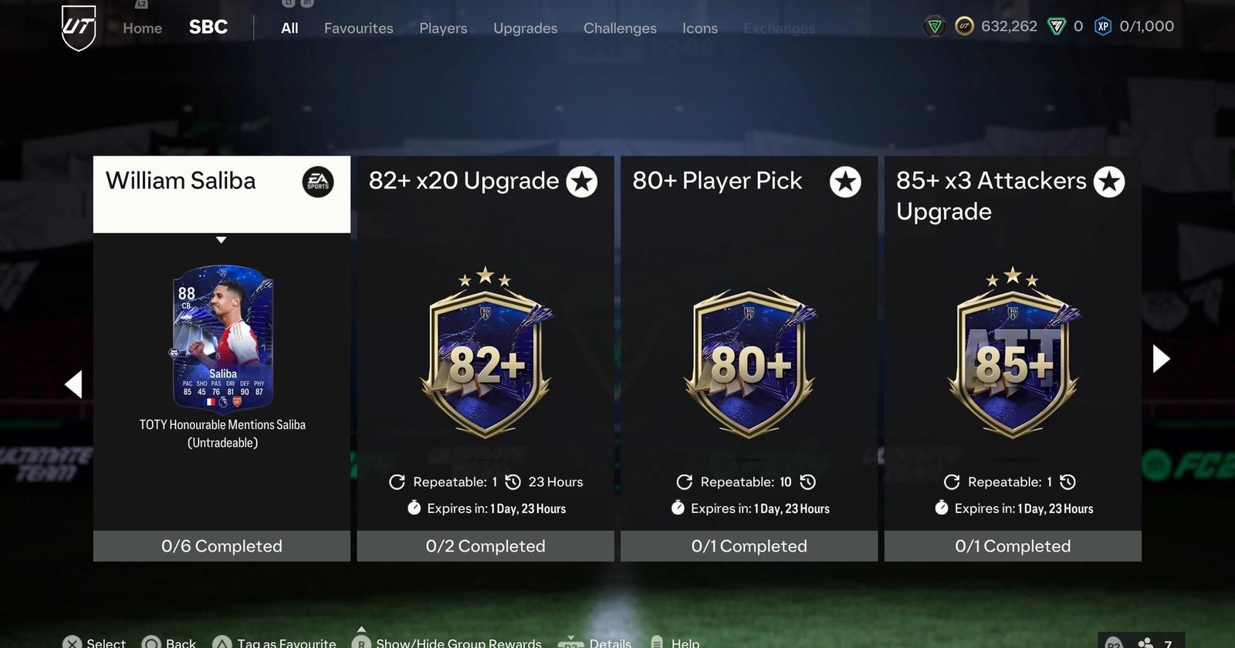This screenshot has width=1235, height=648.
Task: Go to next SBC with right arrow
Action: [x=1161, y=359]
